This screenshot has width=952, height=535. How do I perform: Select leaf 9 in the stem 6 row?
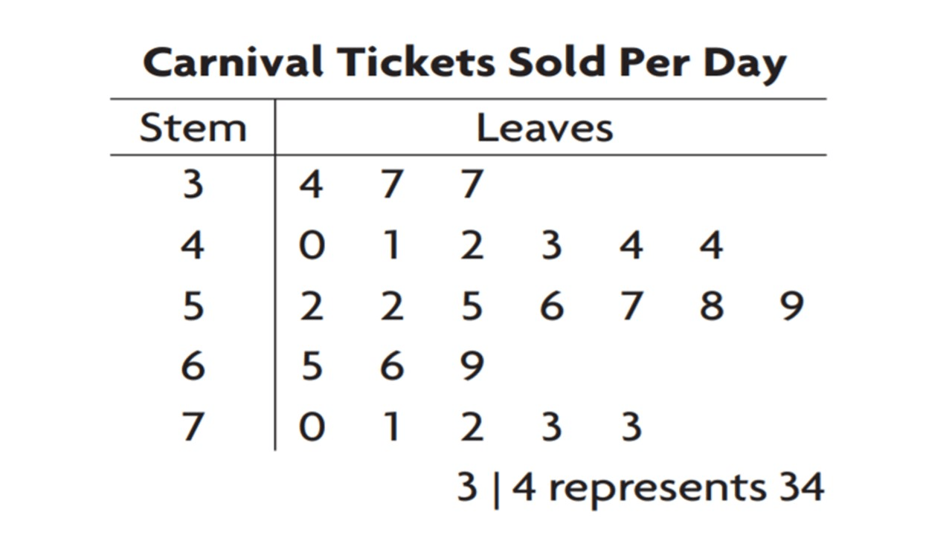[x=472, y=366]
